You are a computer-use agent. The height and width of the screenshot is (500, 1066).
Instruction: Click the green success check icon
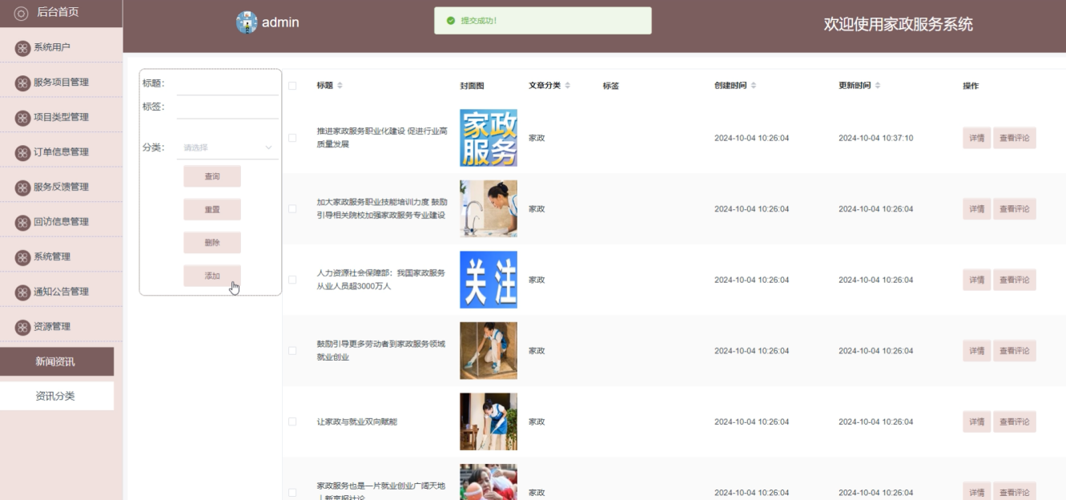click(451, 21)
